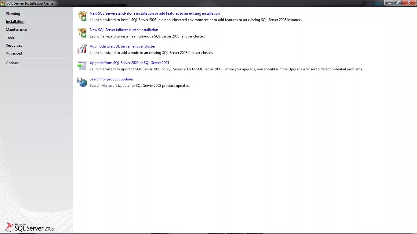Select the Installation section

coord(15,22)
